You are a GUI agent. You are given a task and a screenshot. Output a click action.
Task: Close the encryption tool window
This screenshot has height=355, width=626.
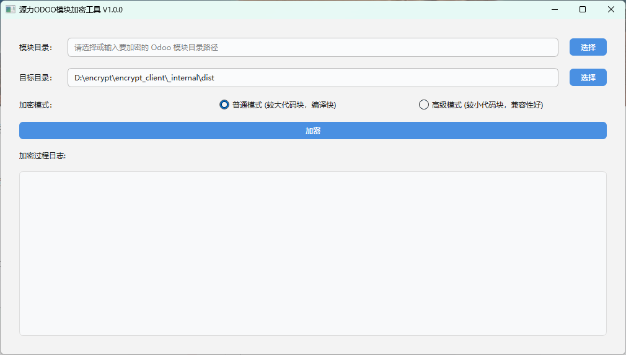pos(611,9)
